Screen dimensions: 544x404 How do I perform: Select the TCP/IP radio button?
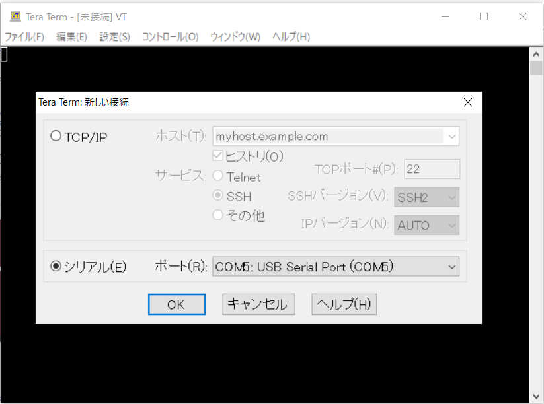pos(56,137)
